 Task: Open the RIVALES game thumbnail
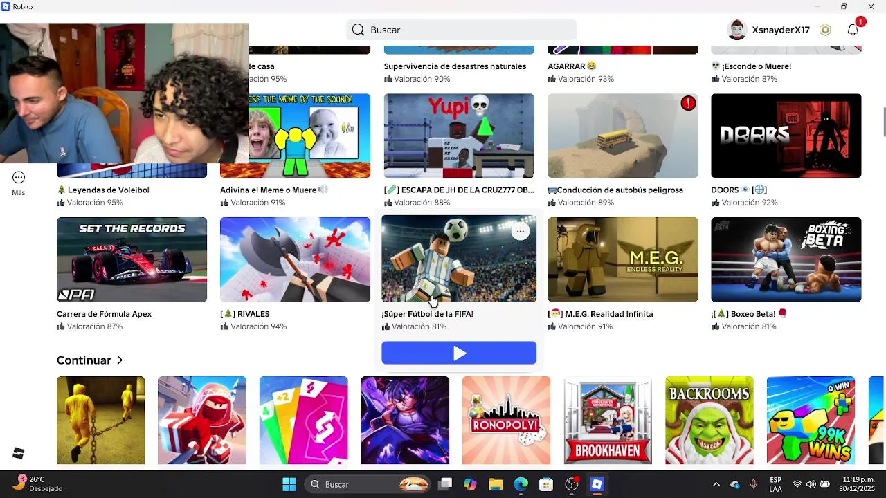point(295,259)
